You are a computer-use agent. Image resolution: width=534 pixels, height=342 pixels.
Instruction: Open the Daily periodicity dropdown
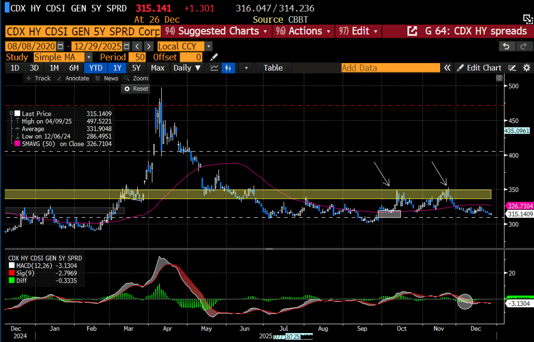click(x=187, y=68)
